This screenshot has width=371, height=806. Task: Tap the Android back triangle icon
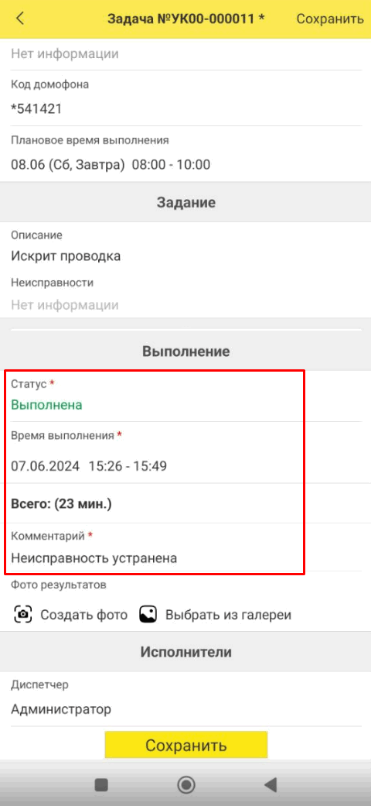pyautogui.click(x=270, y=784)
